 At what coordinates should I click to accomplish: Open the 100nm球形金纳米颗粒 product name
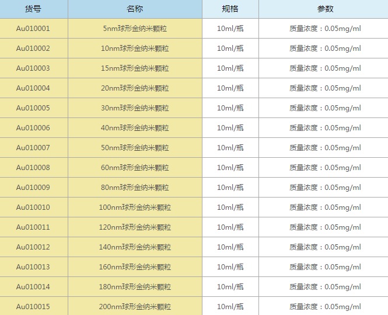[135, 207]
